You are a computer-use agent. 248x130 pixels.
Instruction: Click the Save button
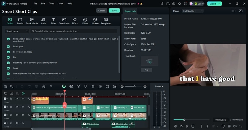(x=114, y=10)
